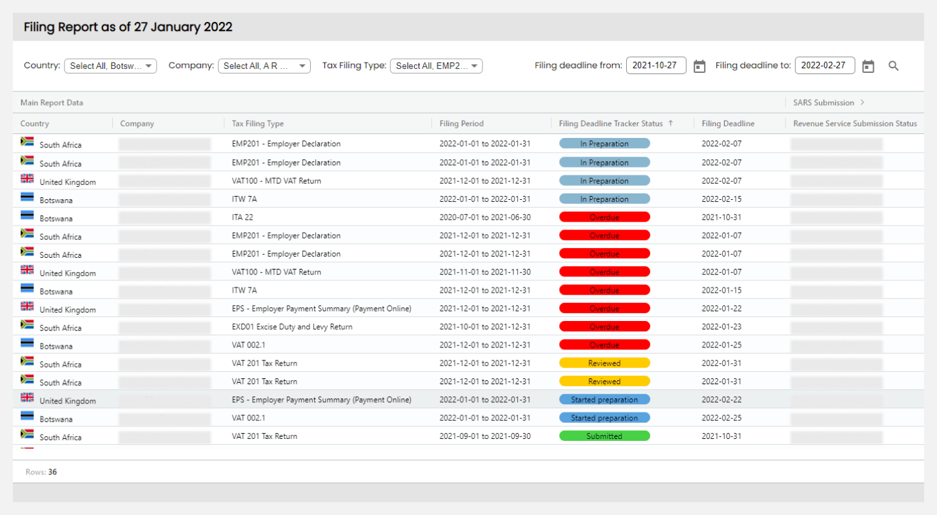Click the filing deadline 2022-02-15 cell
The width and height of the screenshot is (937, 515).
722,199
